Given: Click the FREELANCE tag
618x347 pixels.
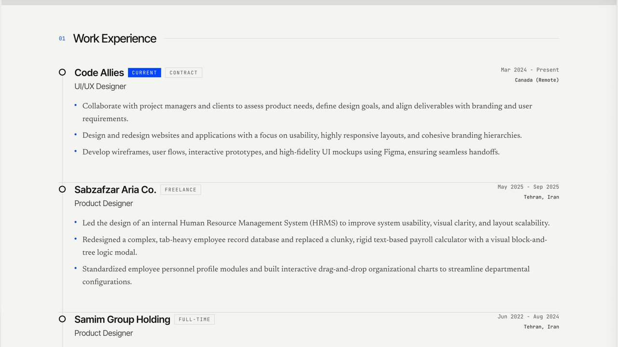Looking at the screenshot, I should [x=181, y=190].
